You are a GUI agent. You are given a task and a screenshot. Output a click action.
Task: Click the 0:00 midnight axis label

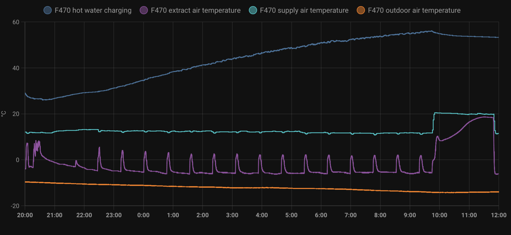tap(143, 215)
